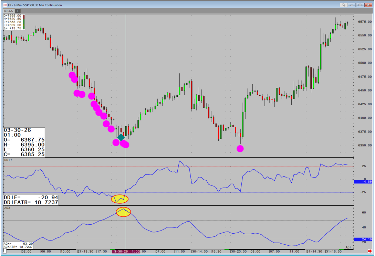Click the 6575.00 price scale label

click(x=365, y=22)
